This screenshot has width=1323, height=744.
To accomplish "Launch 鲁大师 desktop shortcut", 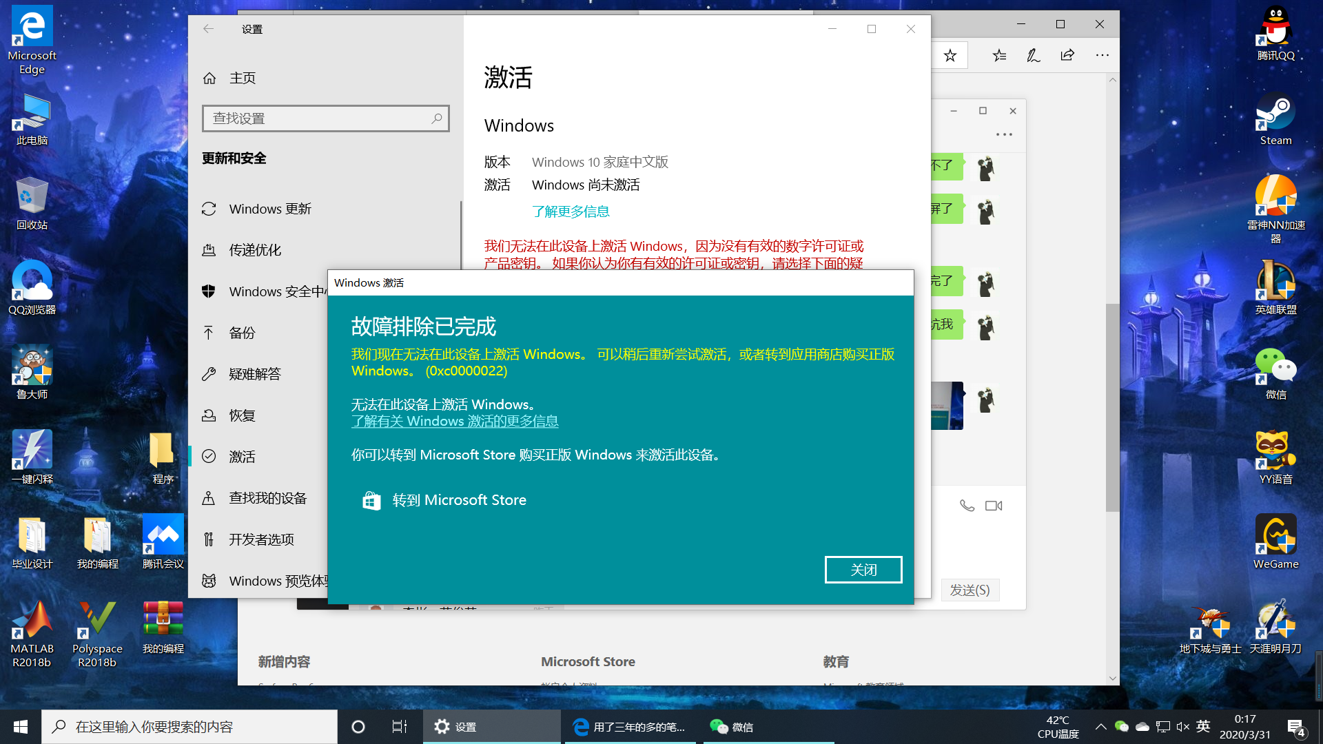I will (32, 373).
